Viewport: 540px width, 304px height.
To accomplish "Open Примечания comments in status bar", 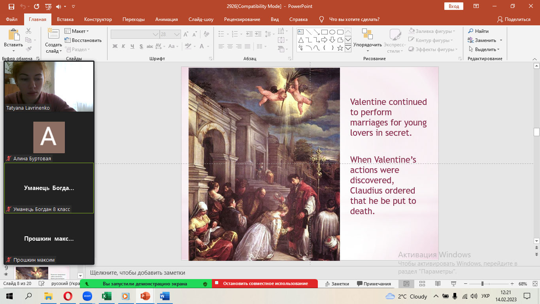I will [374, 284].
